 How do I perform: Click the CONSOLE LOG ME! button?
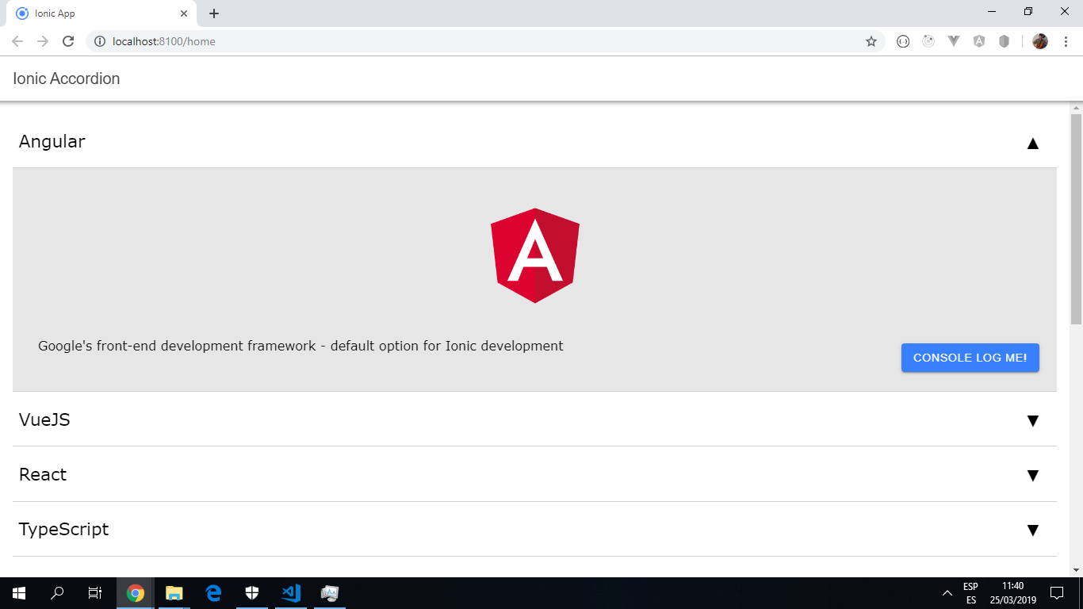pyautogui.click(x=970, y=358)
